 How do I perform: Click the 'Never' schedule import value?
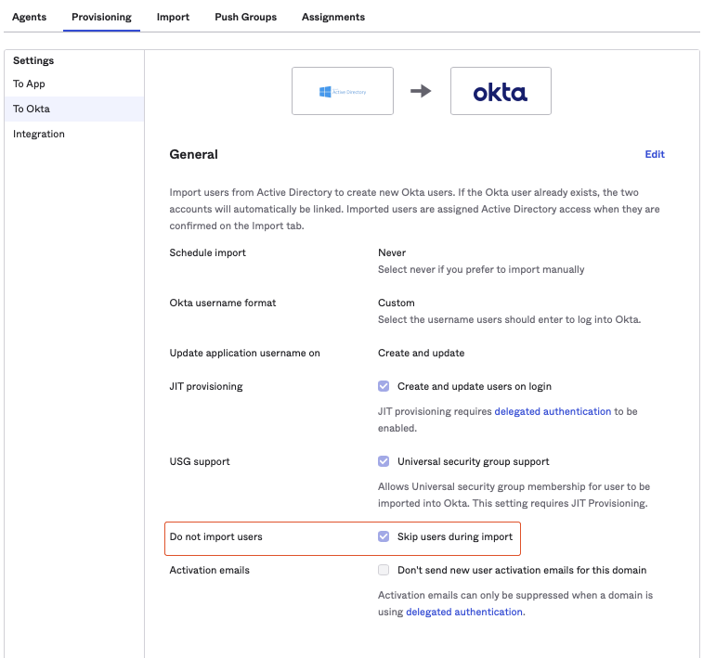[x=392, y=252]
